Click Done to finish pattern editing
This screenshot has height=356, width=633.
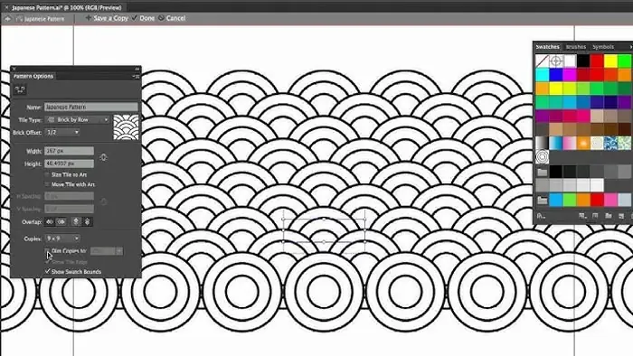(146, 18)
